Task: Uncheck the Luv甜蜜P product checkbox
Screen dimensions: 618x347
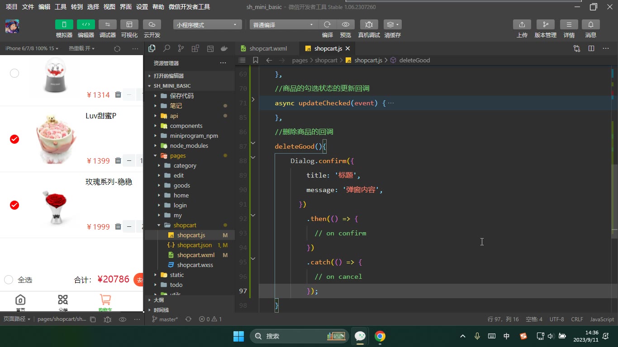Action: click(x=14, y=139)
